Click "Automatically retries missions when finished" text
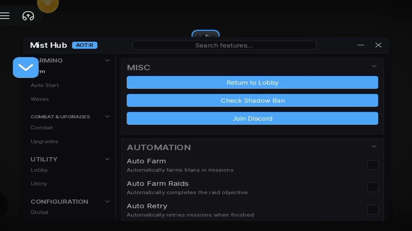 pyautogui.click(x=190, y=215)
